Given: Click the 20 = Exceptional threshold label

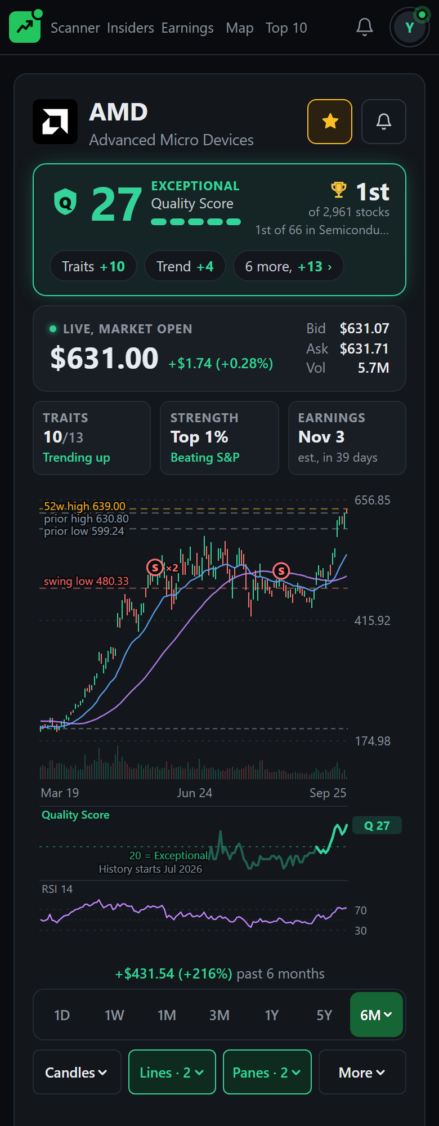Looking at the screenshot, I should [x=168, y=856].
